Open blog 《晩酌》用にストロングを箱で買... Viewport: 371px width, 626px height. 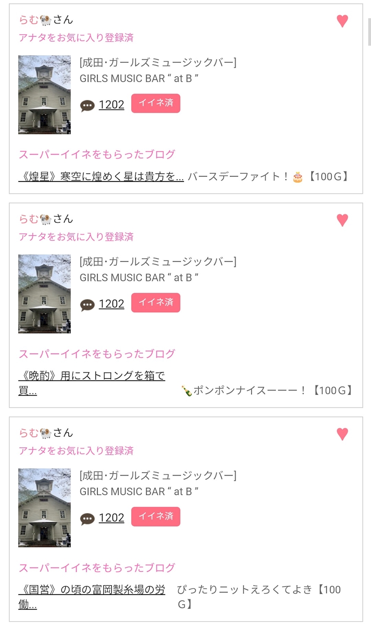(92, 383)
